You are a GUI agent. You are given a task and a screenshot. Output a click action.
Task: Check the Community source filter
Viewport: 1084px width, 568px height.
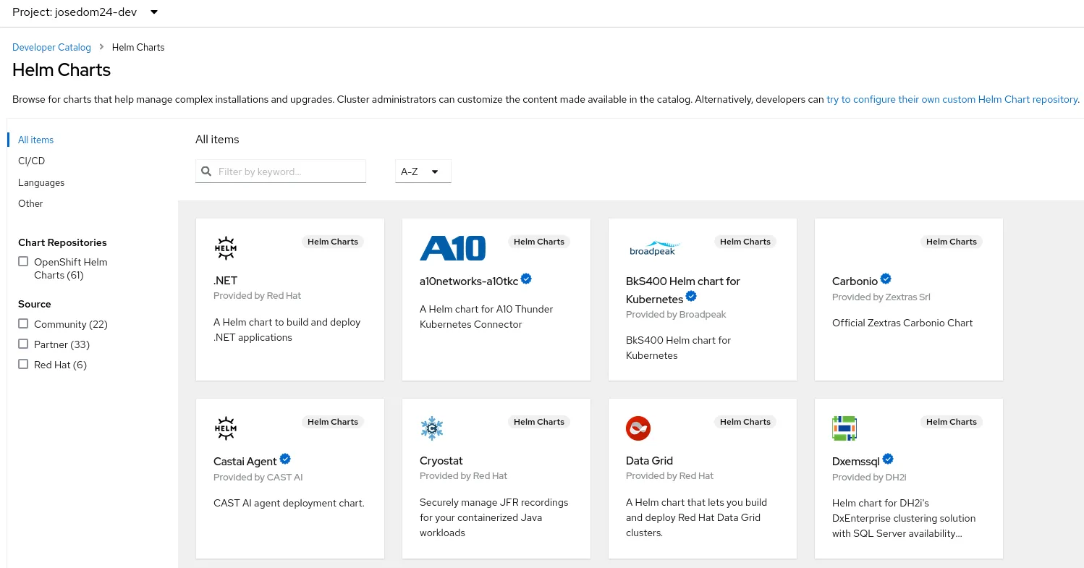(x=24, y=324)
